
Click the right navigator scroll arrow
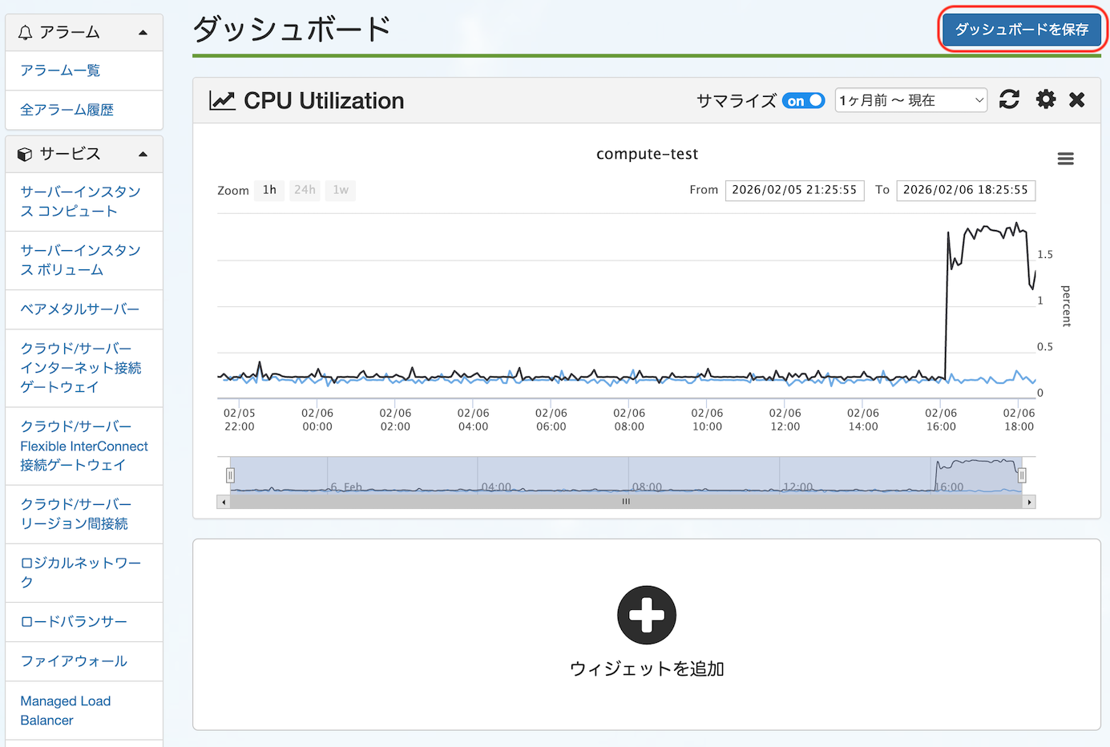tap(1029, 502)
